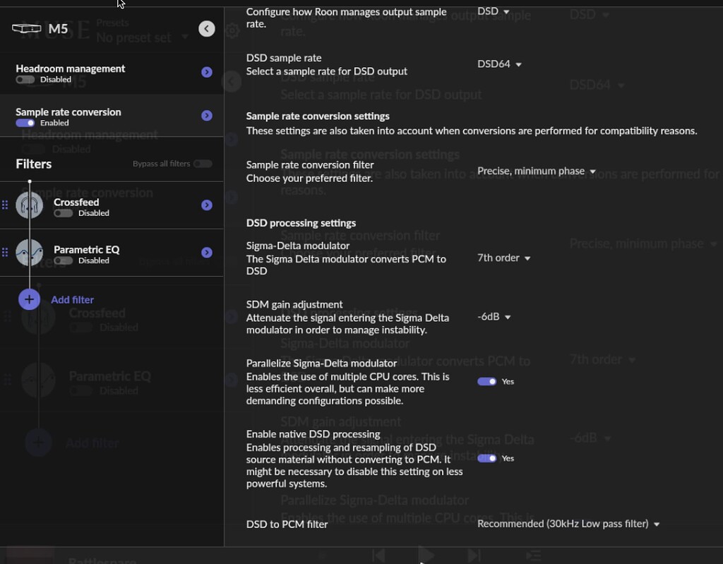Open Parametric EQ details via its chevron

(206, 253)
